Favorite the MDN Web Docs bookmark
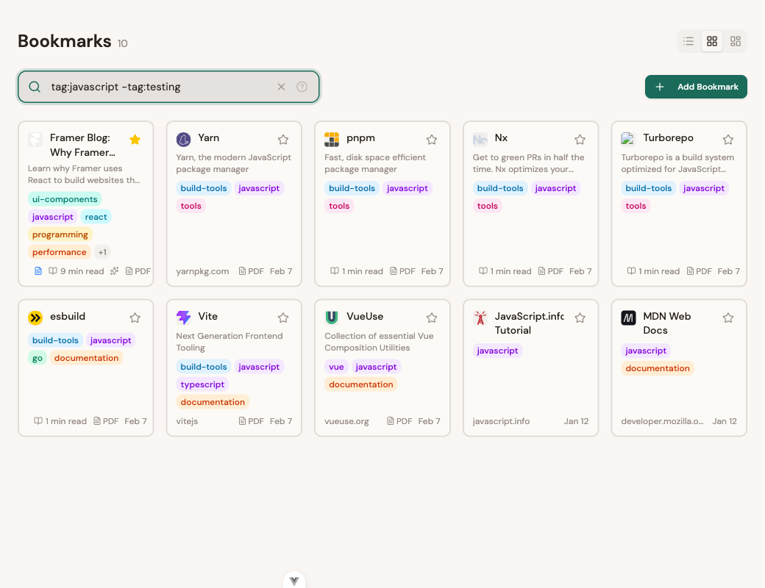 pyautogui.click(x=728, y=318)
